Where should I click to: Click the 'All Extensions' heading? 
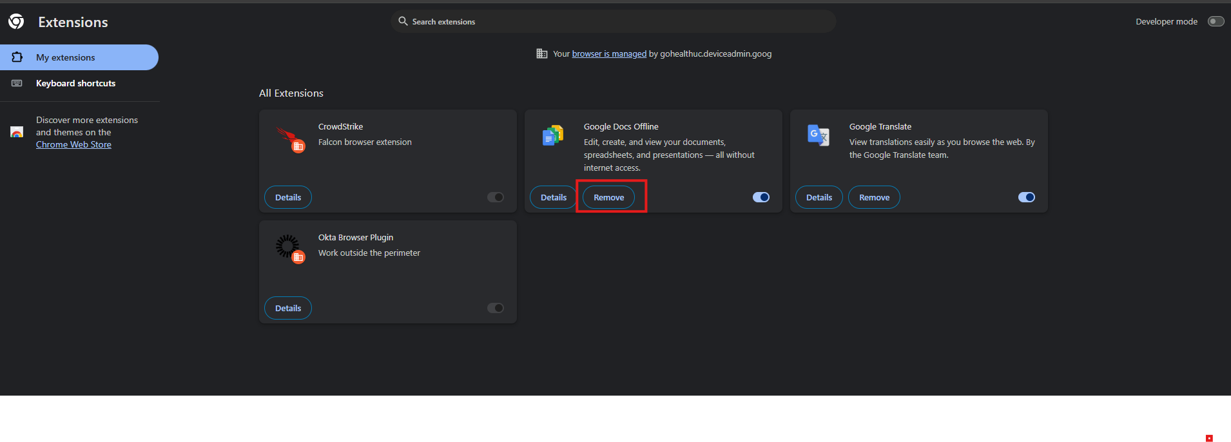pyautogui.click(x=291, y=93)
